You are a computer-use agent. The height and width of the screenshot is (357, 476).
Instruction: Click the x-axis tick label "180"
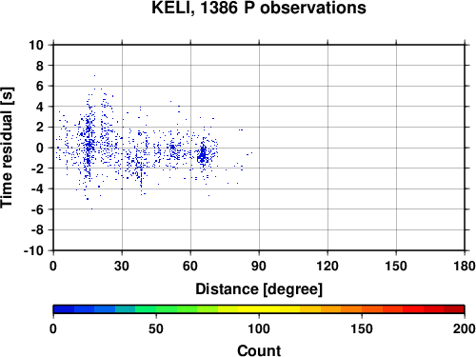[x=465, y=266]
